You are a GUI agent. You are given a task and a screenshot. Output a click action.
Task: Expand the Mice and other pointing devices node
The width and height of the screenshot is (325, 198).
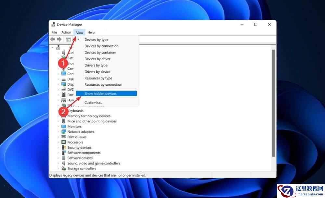58,121
